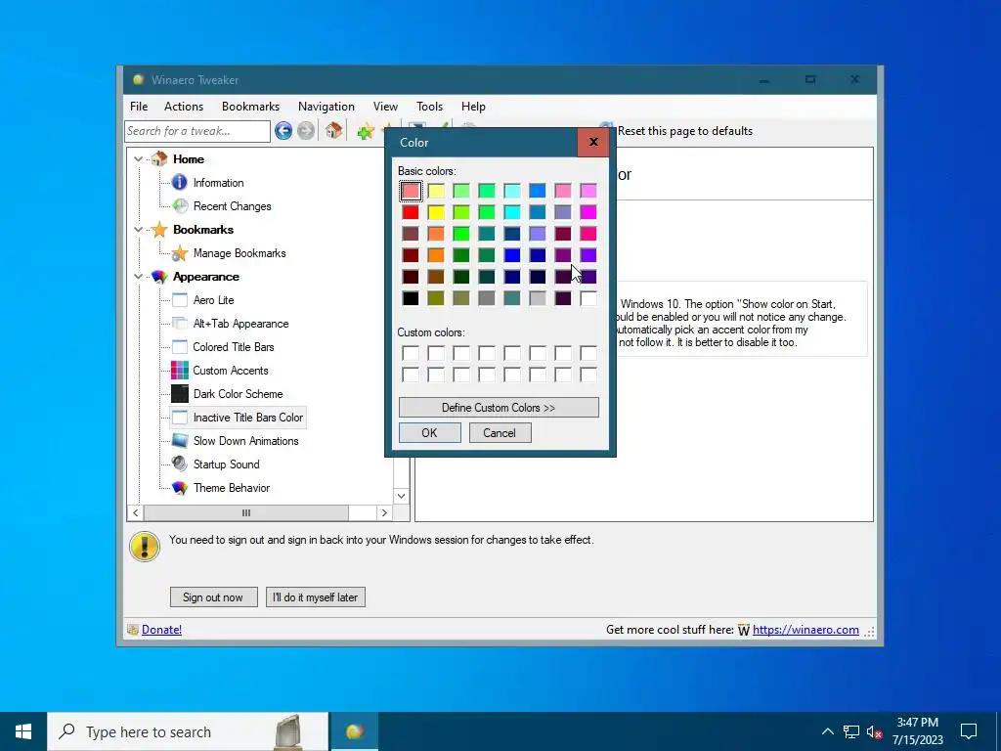Click Reset this page to defaults
Screen dimensions: 1001x751
pos(685,131)
